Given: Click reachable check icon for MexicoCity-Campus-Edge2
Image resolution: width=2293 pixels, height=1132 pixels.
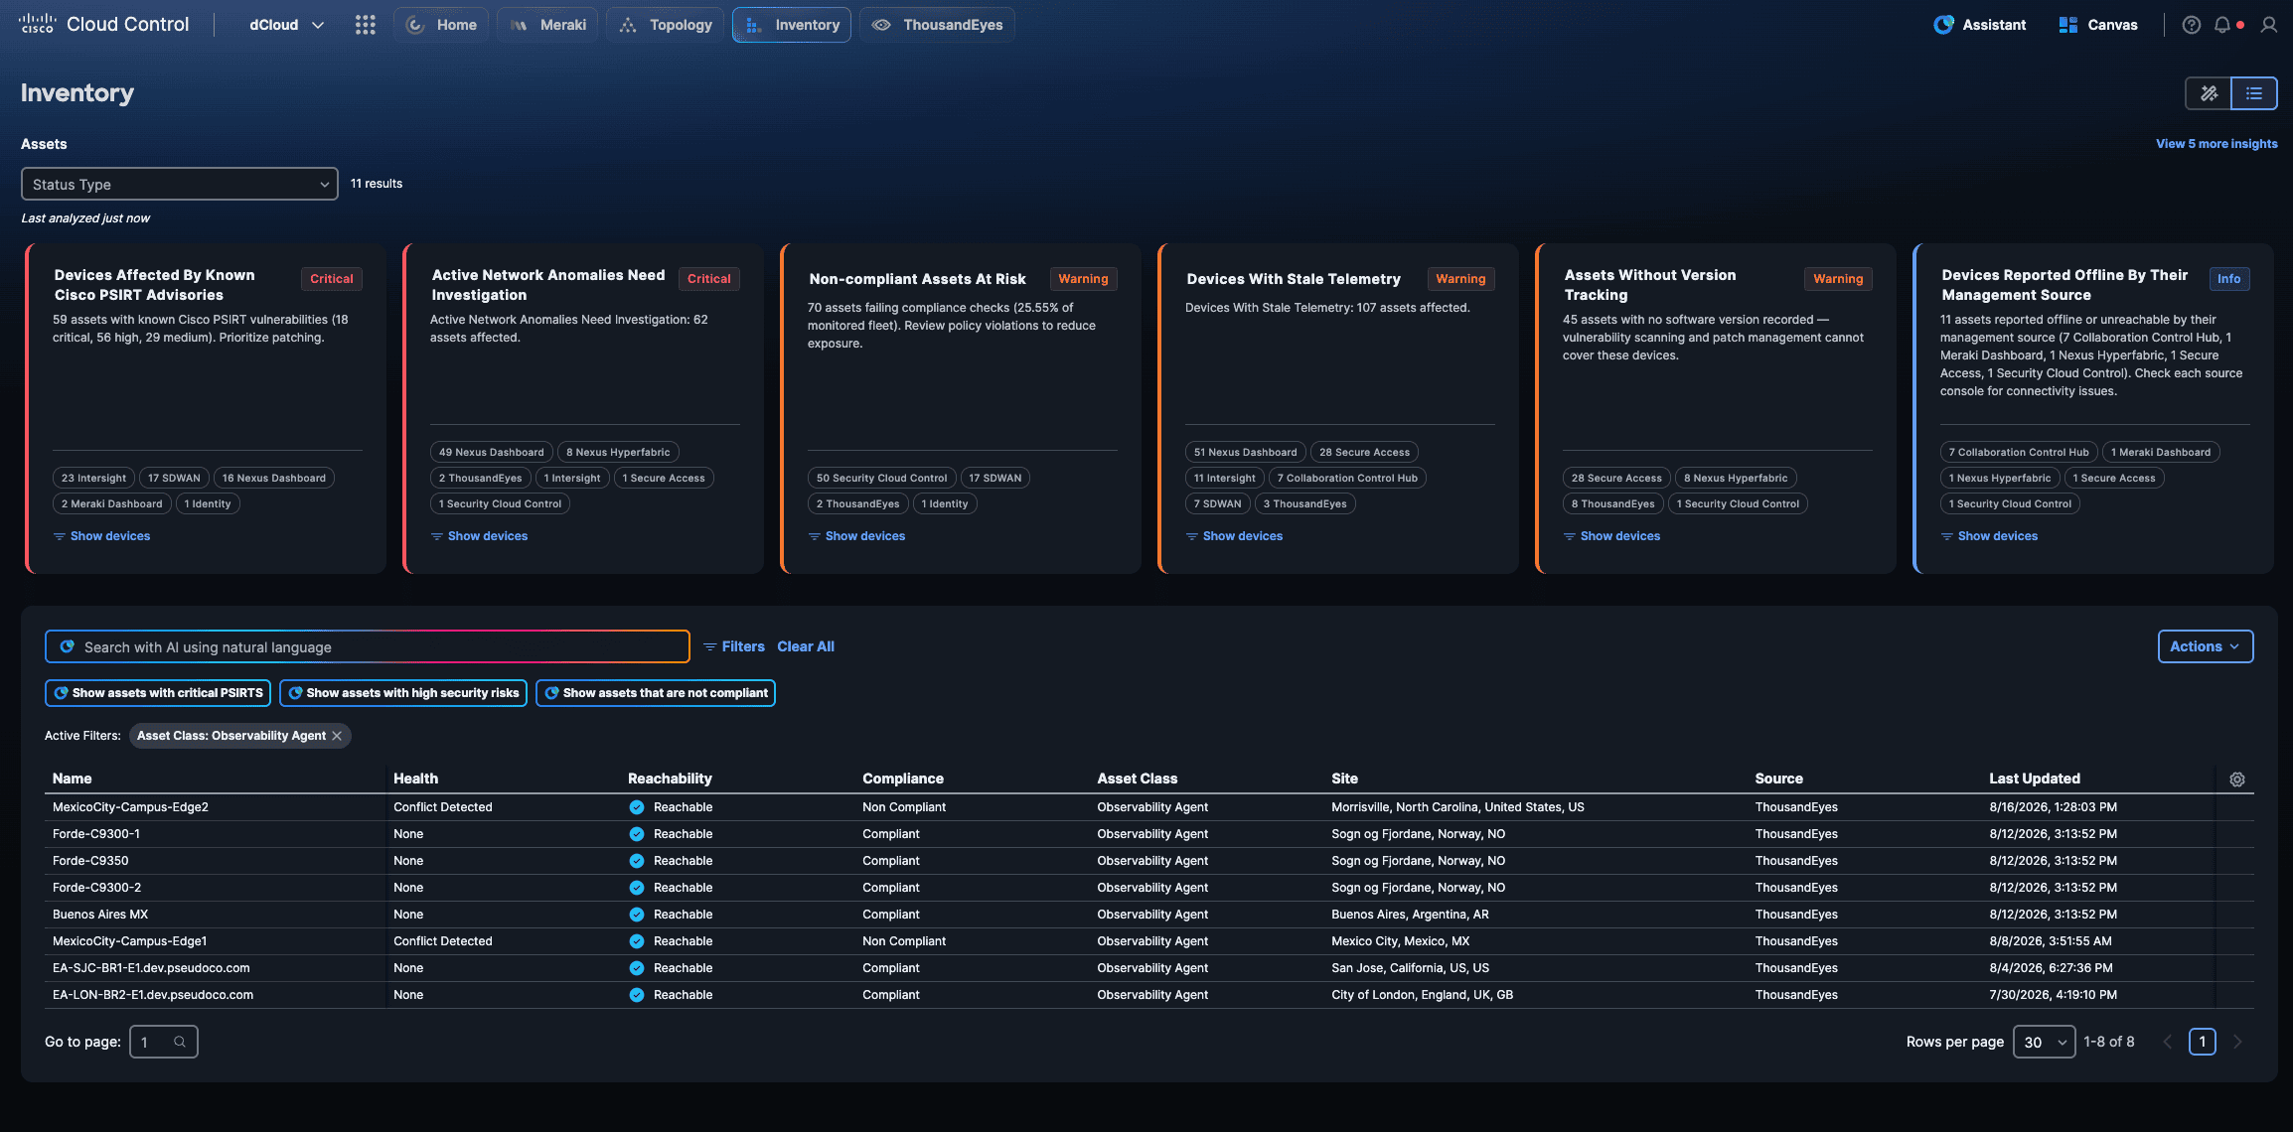Looking at the screenshot, I should tap(637, 807).
